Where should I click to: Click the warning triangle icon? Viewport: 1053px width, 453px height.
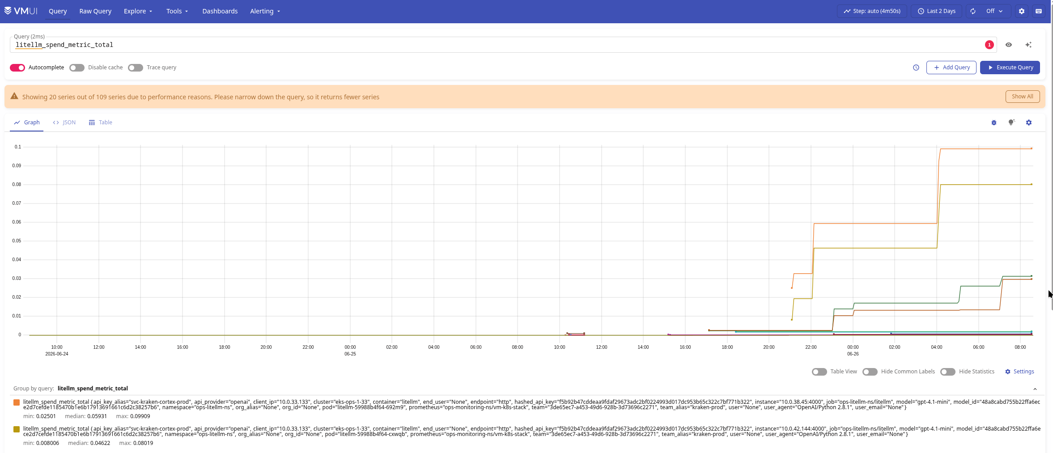coord(14,96)
